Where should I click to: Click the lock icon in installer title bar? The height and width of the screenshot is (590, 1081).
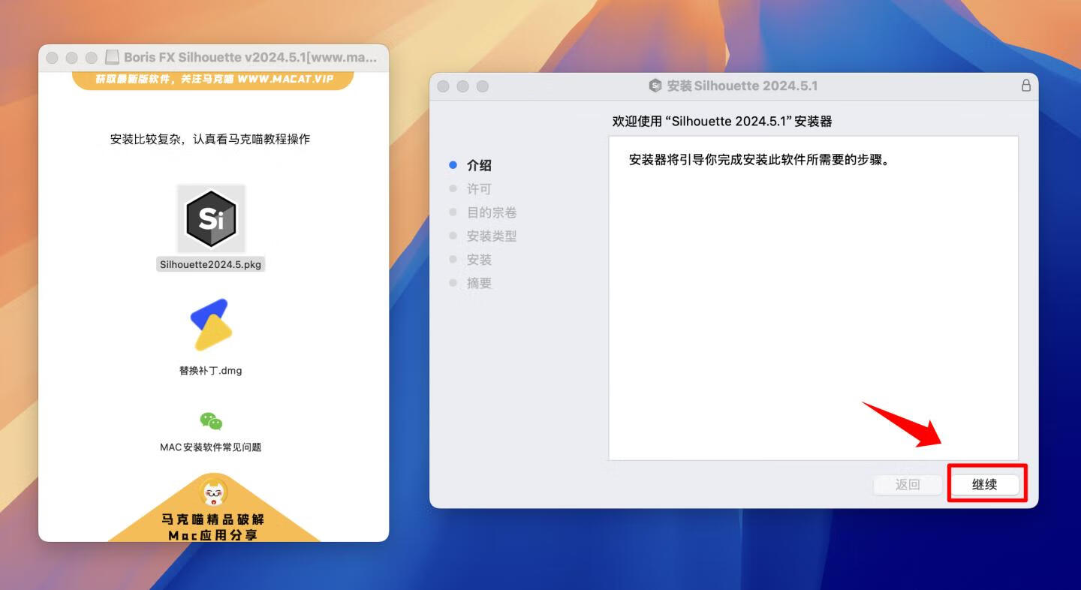click(1026, 86)
